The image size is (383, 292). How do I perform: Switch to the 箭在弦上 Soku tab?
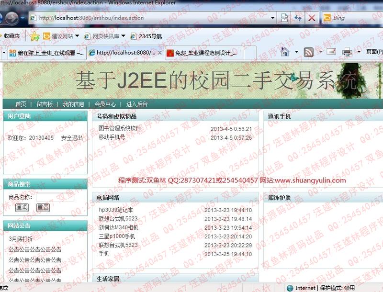pyautogui.click(x=46, y=53)
